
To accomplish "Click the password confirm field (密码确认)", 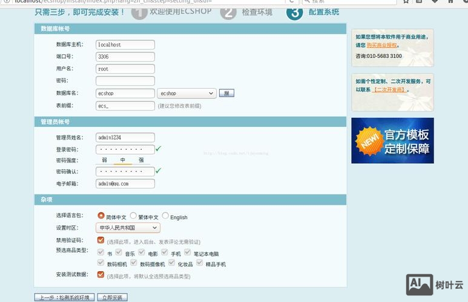I will (x=125, y=172).
